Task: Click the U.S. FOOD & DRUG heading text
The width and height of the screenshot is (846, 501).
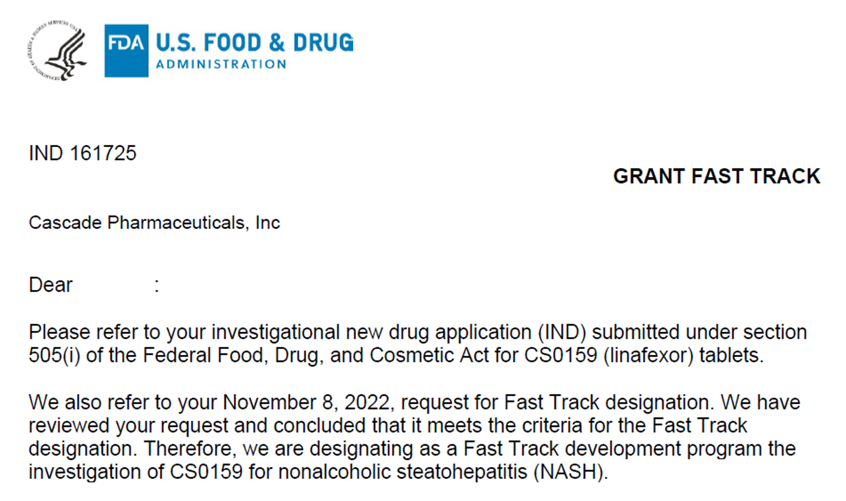Action: (x=255, y=42)
